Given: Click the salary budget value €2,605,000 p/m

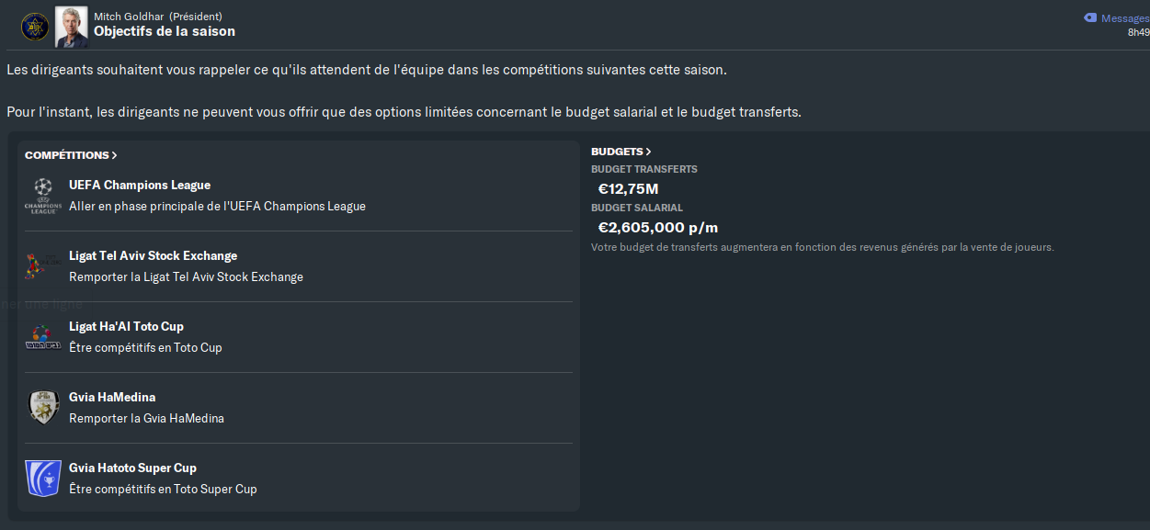Looking at the screenshot, I should pos(657,228).
